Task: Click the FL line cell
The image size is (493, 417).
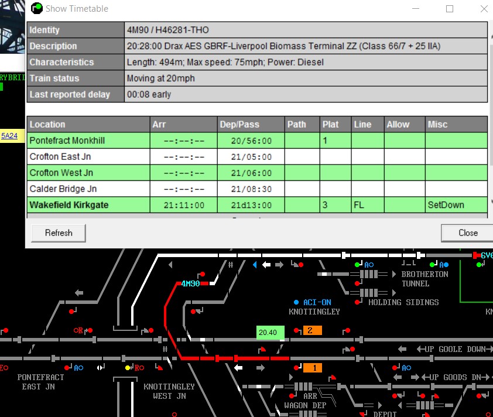Action: tap(368, 205)
